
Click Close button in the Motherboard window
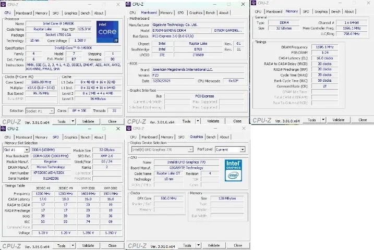(237, 121)
